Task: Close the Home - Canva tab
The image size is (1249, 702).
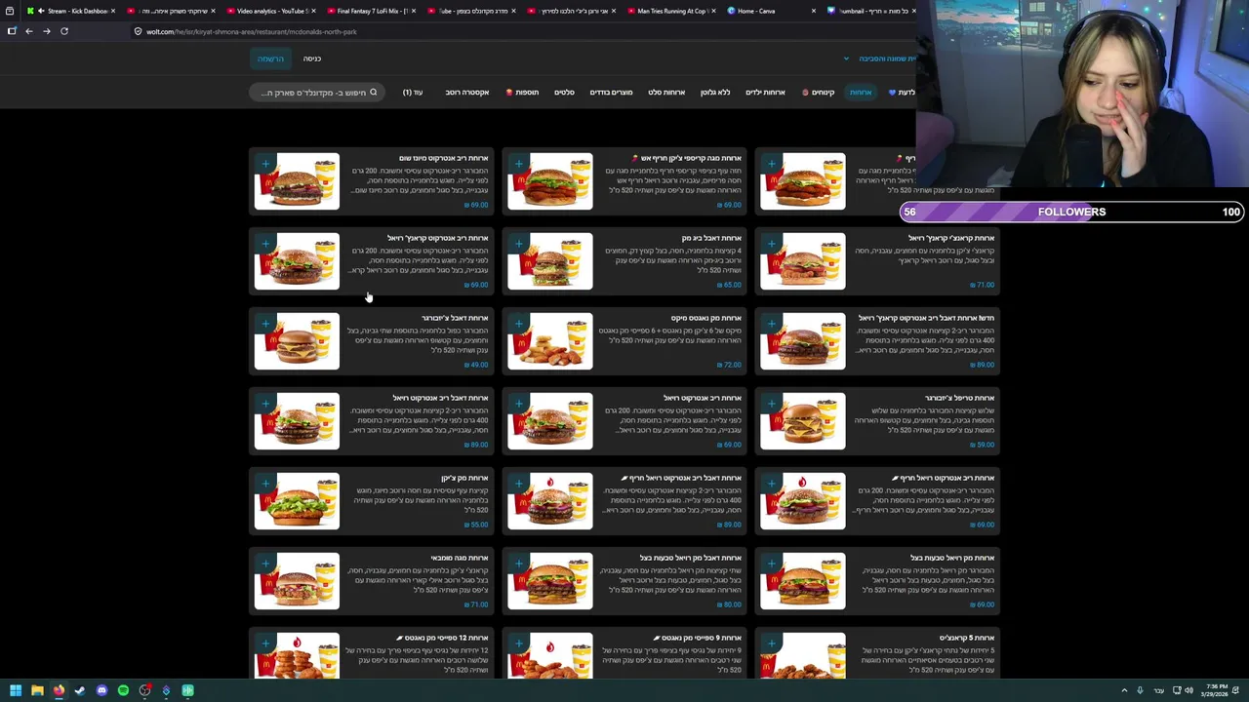Action: [x=813, y=11]
